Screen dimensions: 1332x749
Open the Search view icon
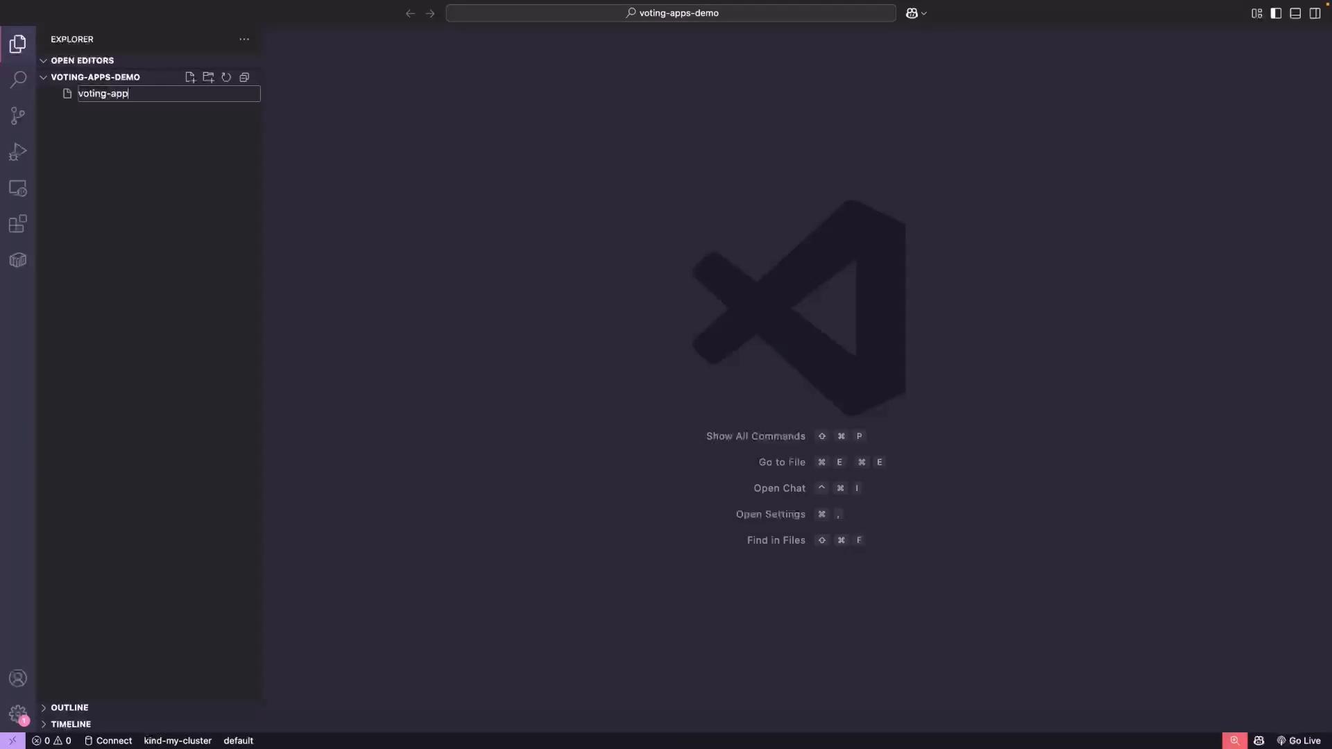pos(18,80)
